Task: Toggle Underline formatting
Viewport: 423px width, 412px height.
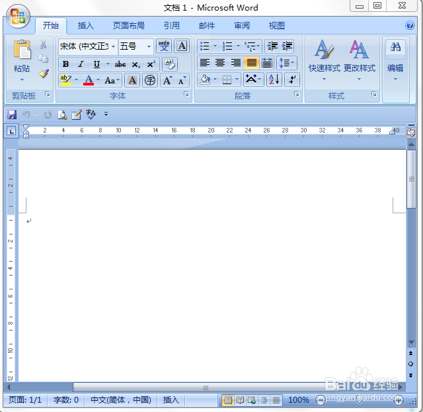Action: click(96, 64)
